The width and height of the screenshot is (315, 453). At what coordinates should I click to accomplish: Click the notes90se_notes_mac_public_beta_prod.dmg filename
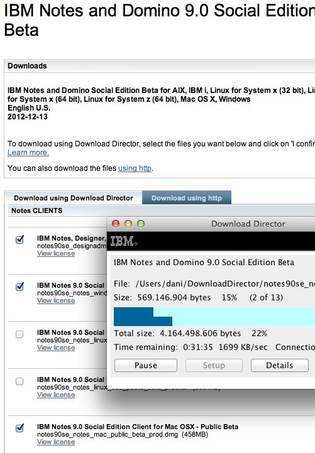click(108, 434)
